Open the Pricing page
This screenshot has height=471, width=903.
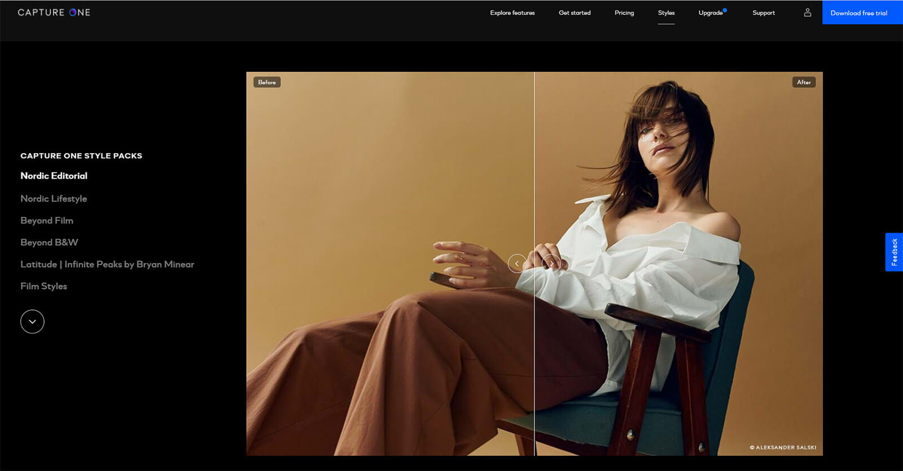(624, 12)
